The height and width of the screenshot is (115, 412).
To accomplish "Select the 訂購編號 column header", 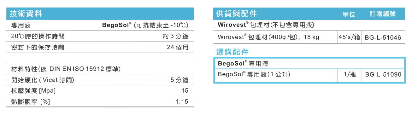I will [383, 14].
